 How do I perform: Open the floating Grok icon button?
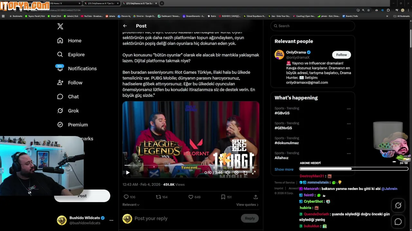pos(398,206)
